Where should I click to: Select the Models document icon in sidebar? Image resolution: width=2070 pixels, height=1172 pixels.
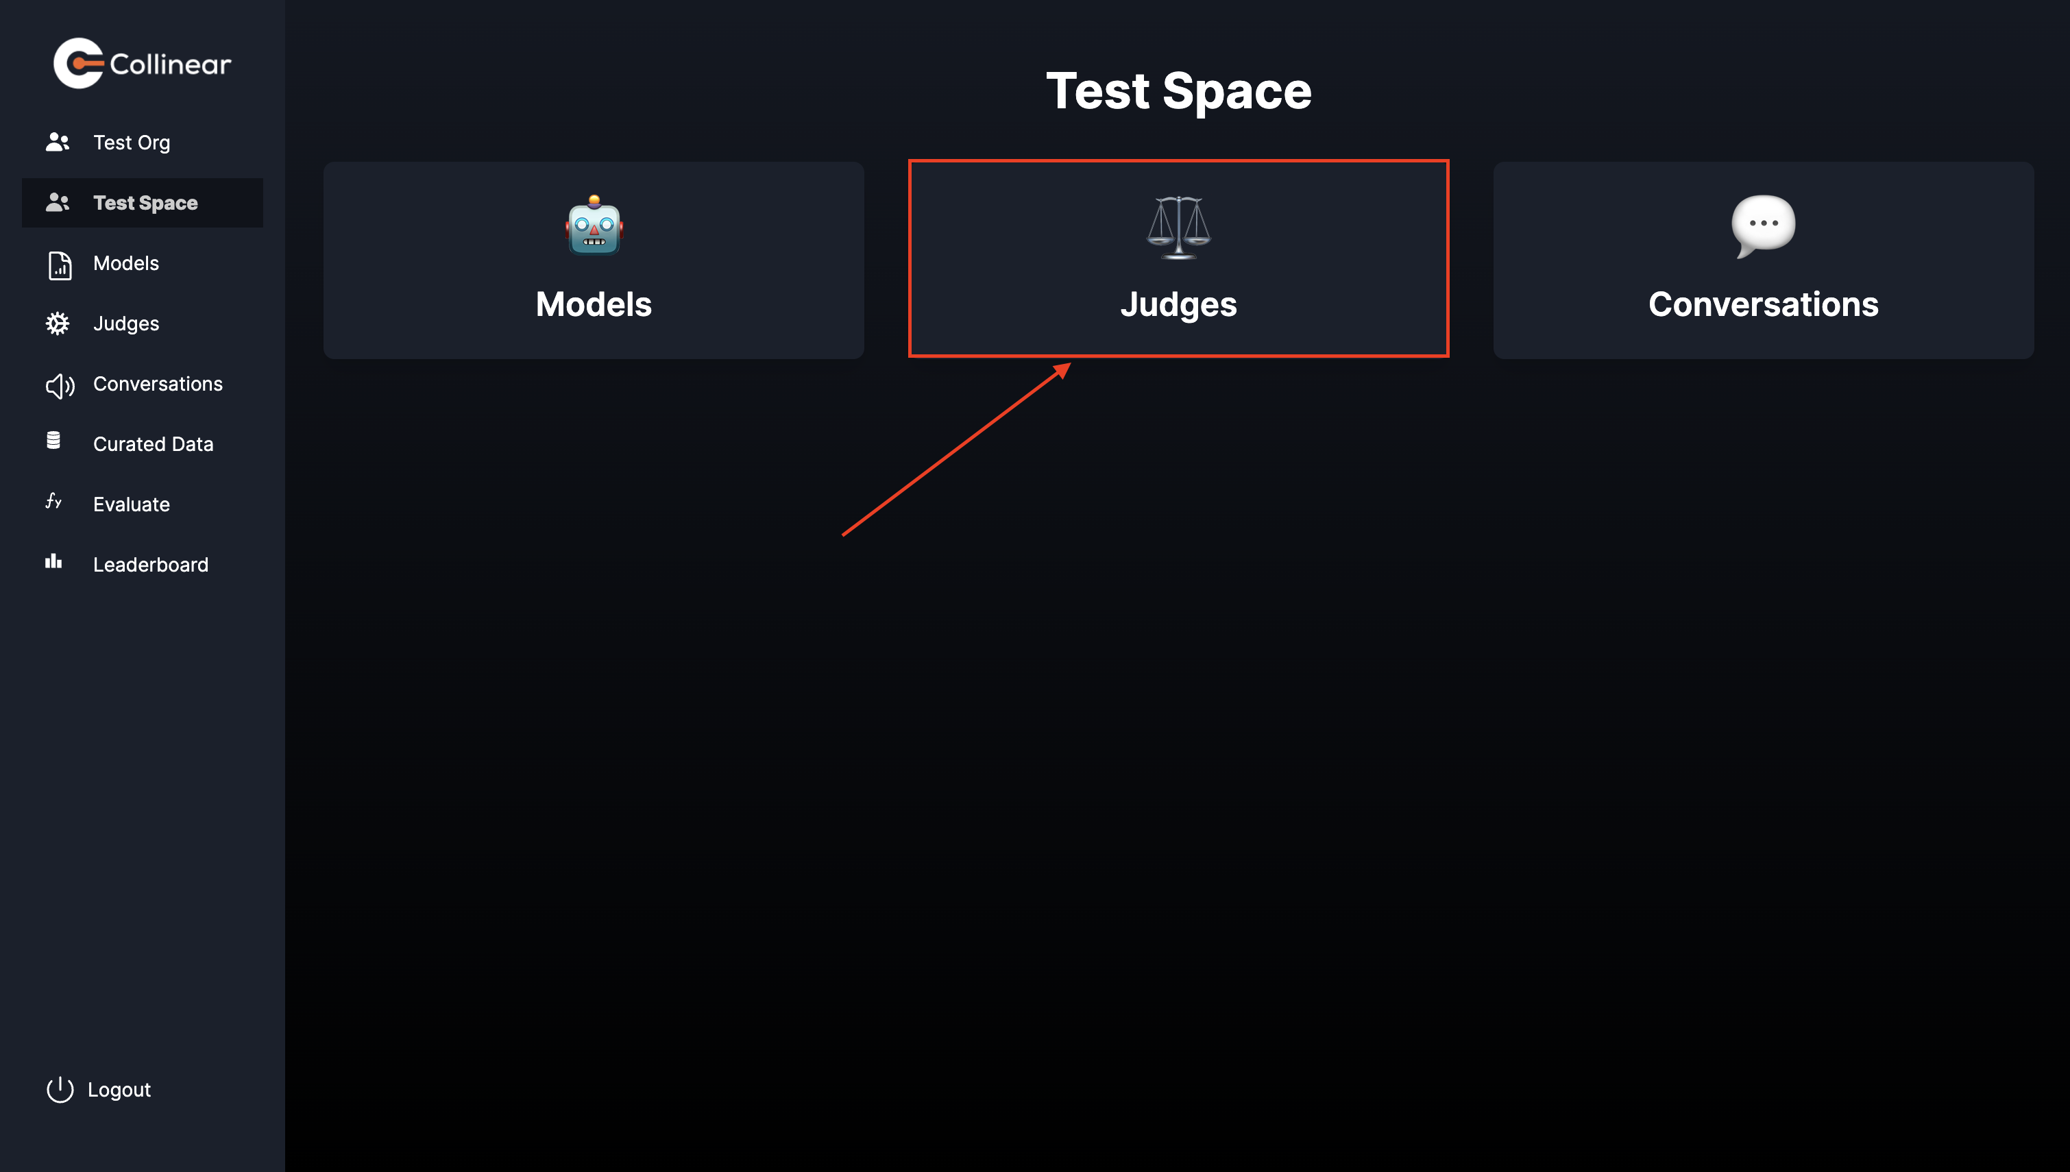[x=60, y=265]
